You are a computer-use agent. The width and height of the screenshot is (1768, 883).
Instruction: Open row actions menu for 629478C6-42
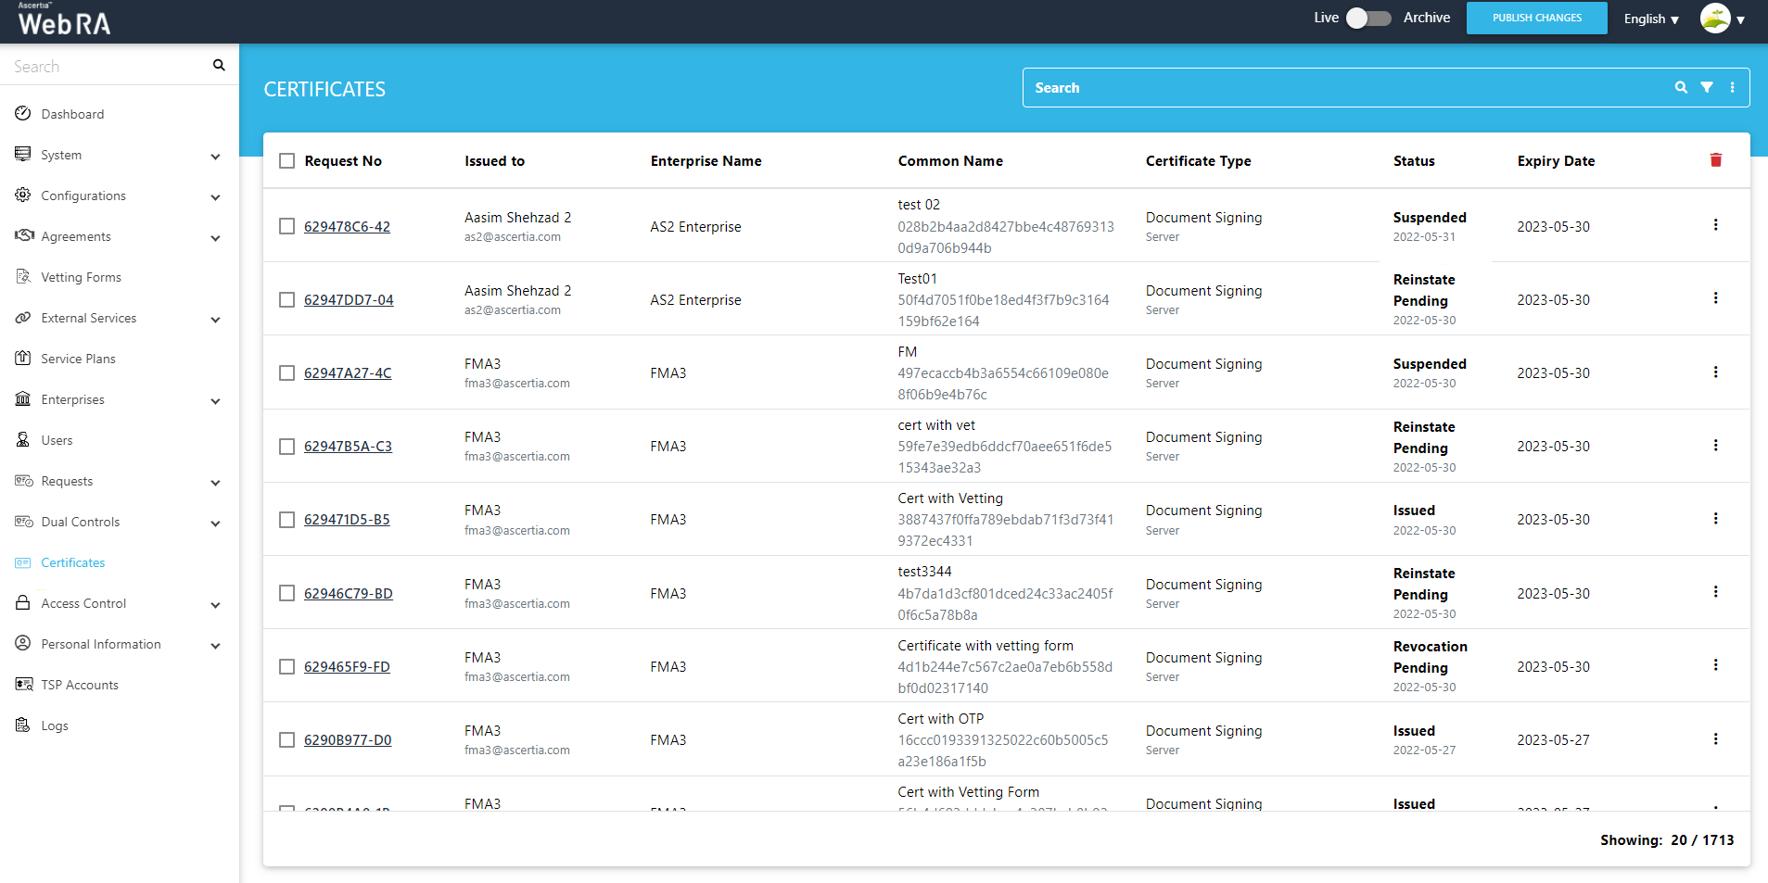(1715, 225)
